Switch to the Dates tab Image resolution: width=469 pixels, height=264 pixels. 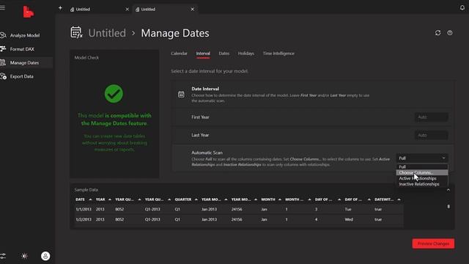[224, 54]
